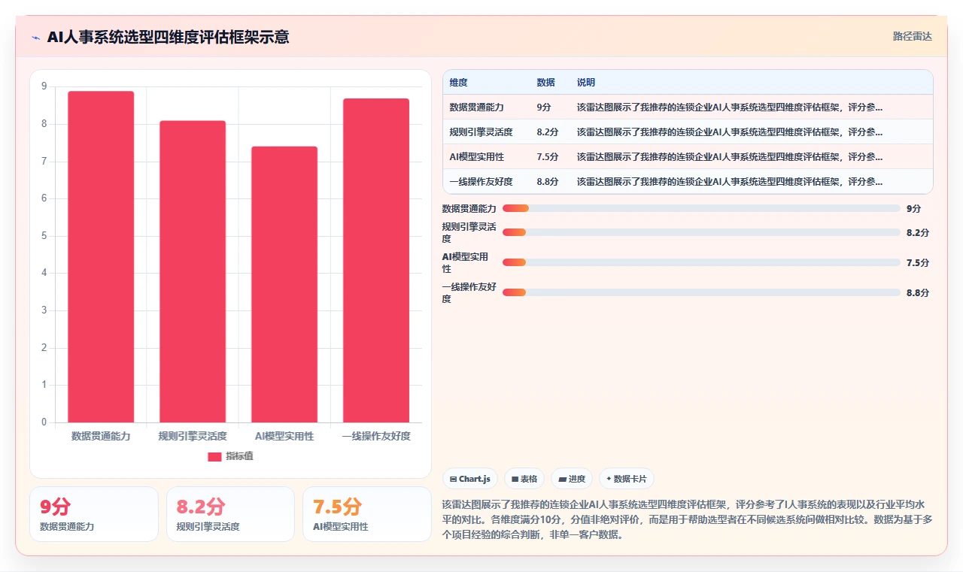Click the AI模型实用性 x-axis label
Screen dimensions: 963x572
point(284,436)
